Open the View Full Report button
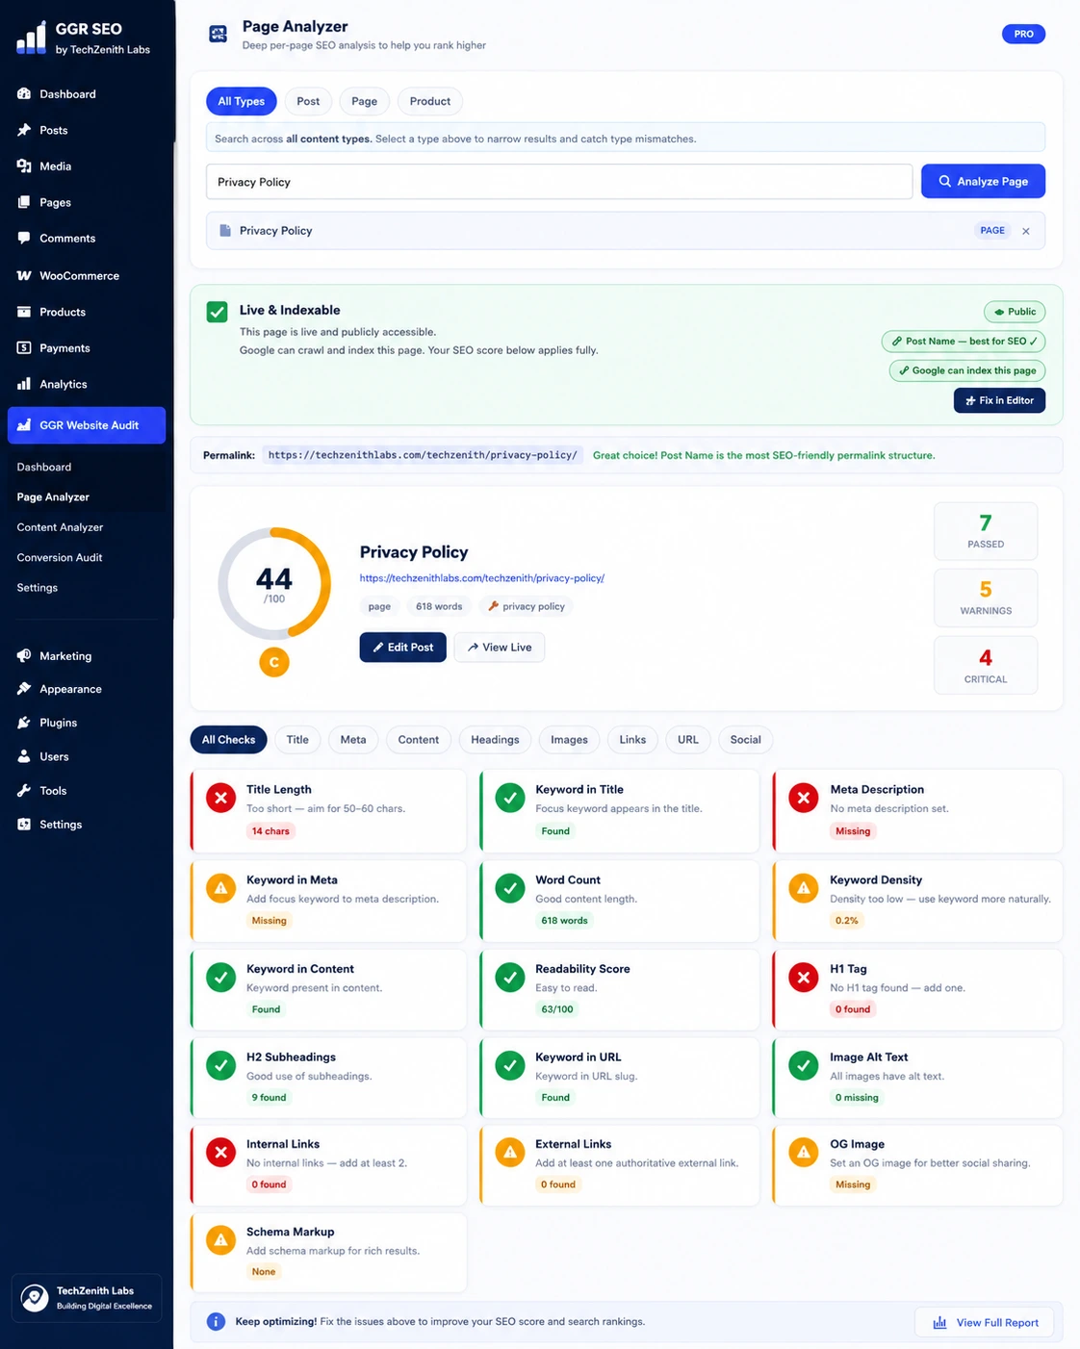 coord(985,1323)
